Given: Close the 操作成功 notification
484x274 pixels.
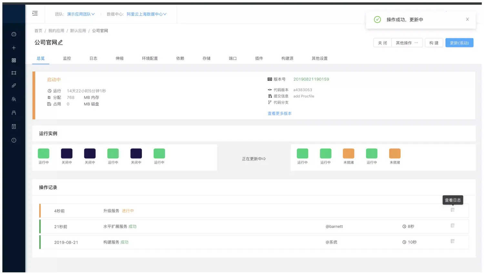Looking at the screenshot, I should tap(467, 19).
